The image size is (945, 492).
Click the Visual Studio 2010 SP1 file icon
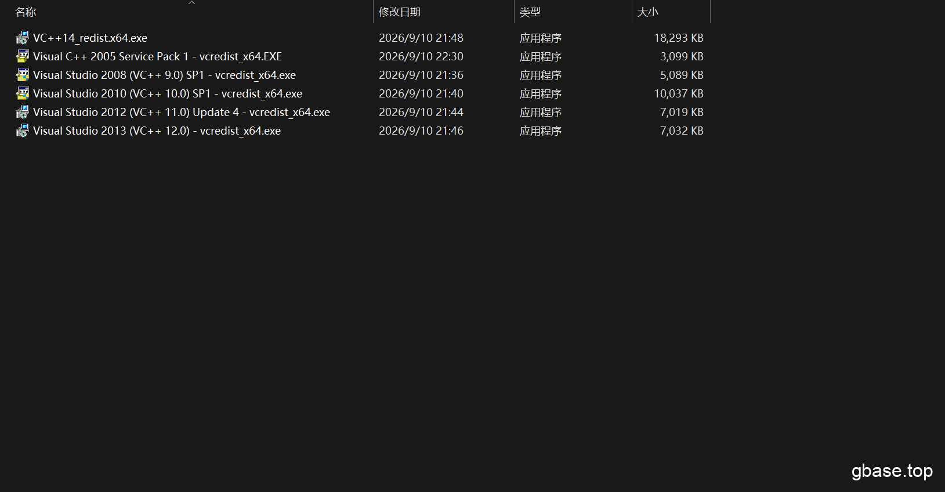pyautogui.click(x=22, y=93)
